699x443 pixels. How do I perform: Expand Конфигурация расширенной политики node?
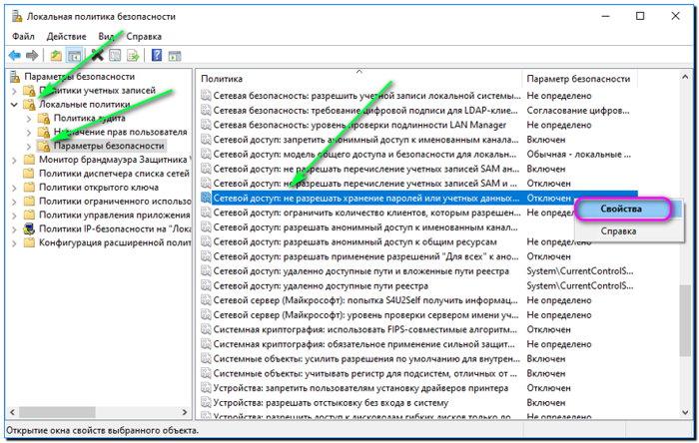coord(14,242)
